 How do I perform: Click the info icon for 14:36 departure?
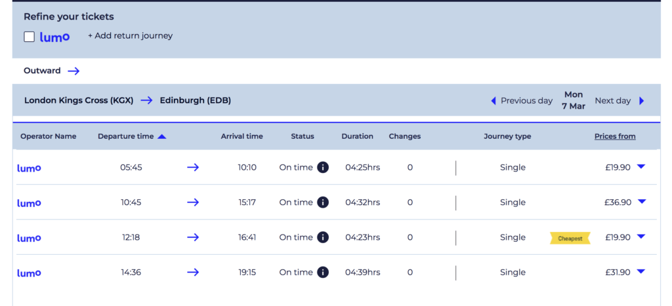[323, 273]
